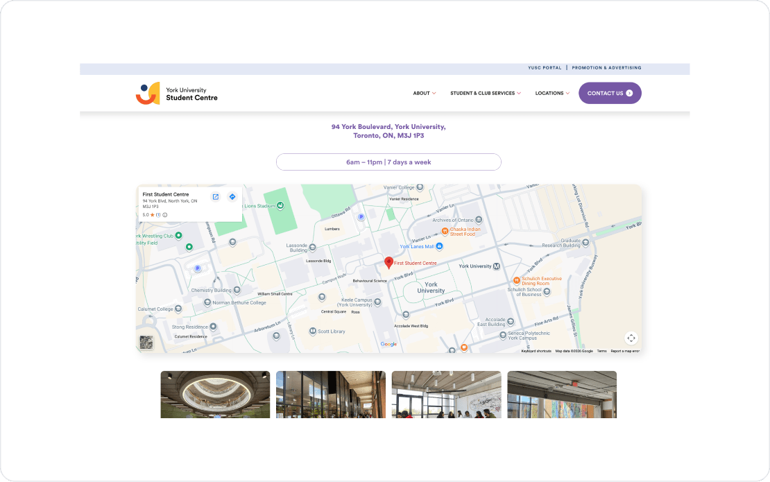The width and height of the screenshot is (770, 482).
Task: Open the map in a larger view
Action: click(x=216, y=197)
